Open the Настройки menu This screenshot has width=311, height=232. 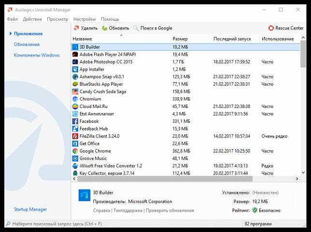click(x=85, y=19)
